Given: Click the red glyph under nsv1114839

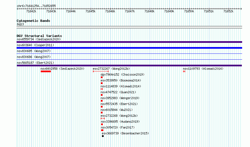Looking at the screenshot, I should (102, 89).
